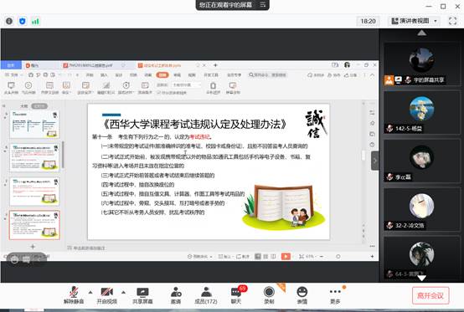Open the 演讲者视图 view dropdown
Viewport: 464px width, 312px height.
(x=414, y=21)
